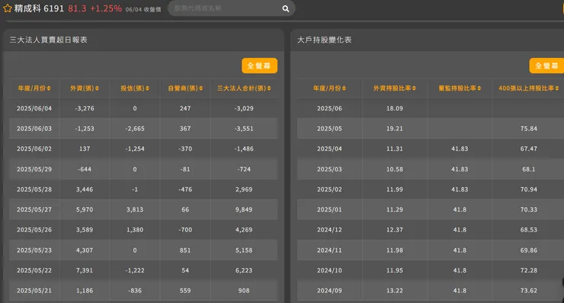Click foreign holding ratio 13.22
The width and height of the screenshot is (564, 303).
pyautogui.click(x=395, y=290)
